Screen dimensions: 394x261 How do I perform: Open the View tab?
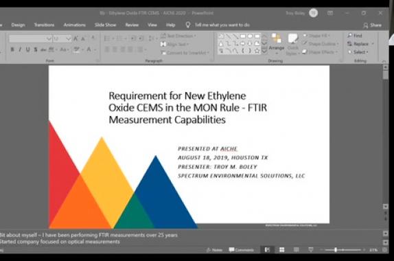pos(152,25)
